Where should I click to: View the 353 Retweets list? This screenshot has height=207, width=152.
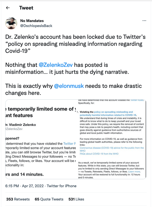pos(18,199)
